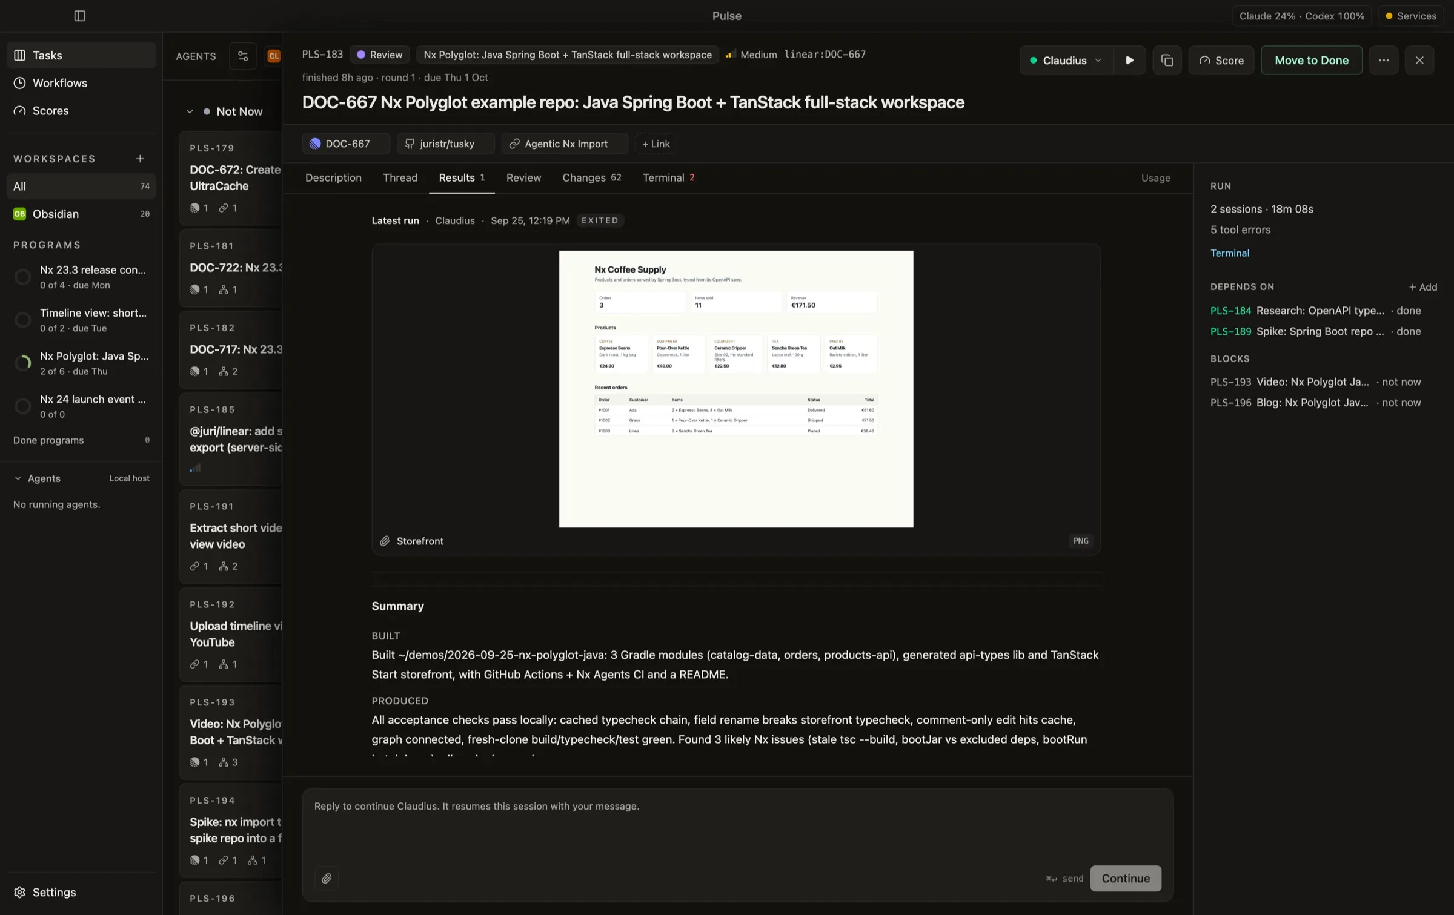Screen dimensions: 1454x915
Task: Select the All workspace
Action: (x=81, y=186)
